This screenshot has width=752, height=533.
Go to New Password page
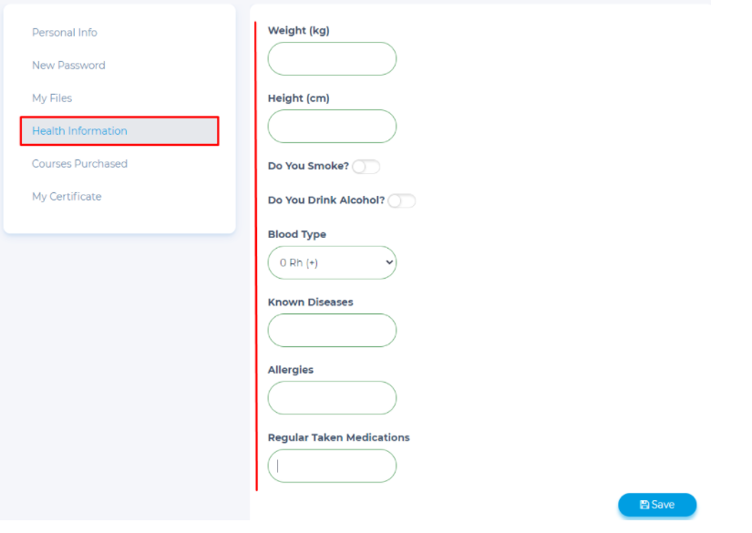coord(68,66)
